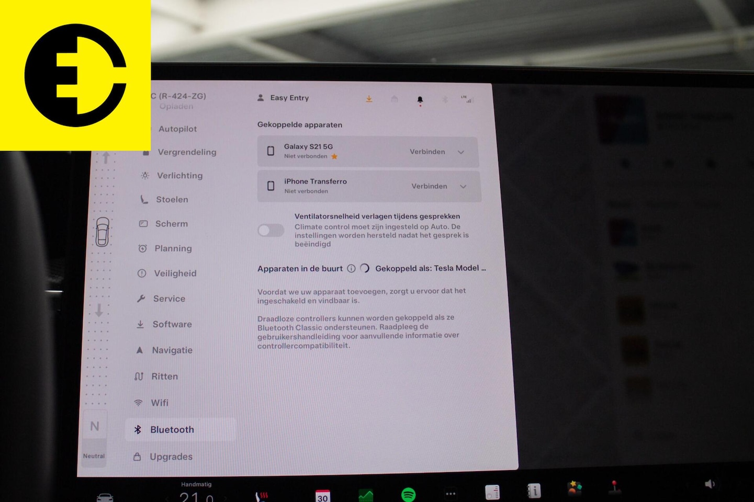The height and width of the screenshot is (502, 754).
Task: Open the Toybox app icon
Action: [x=575, y=488]
